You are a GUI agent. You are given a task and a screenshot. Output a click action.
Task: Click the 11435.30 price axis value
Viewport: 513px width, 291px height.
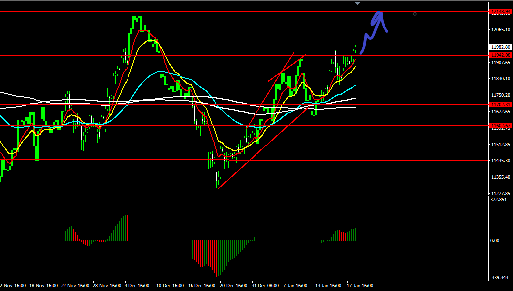click(x=501, y=160)
